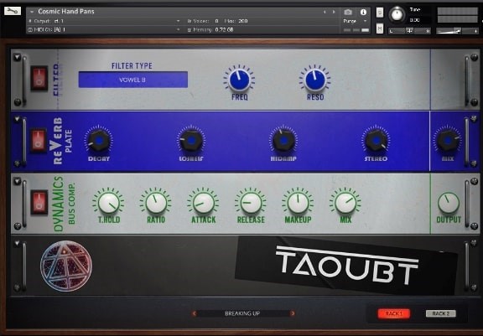Click the compressor RELEASE knob
This screenshot has width=483, height=336.
(x=251, y=203)
